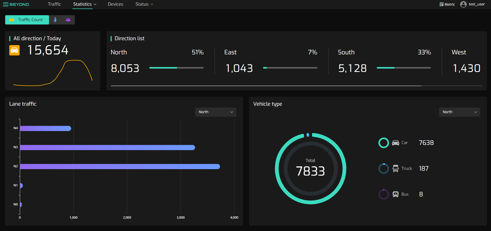Toggle the Truck ring legend indicator

pyautogui.click(x=383, y=169)
